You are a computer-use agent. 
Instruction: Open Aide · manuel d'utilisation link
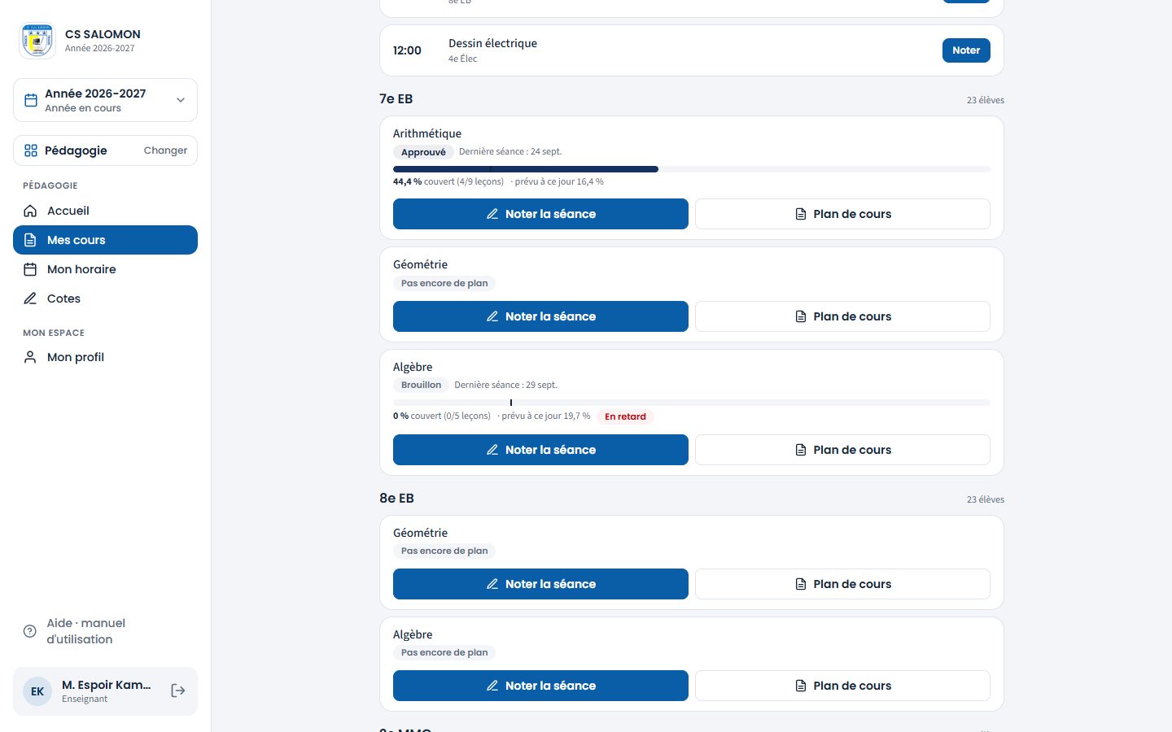tap(105, 631)
